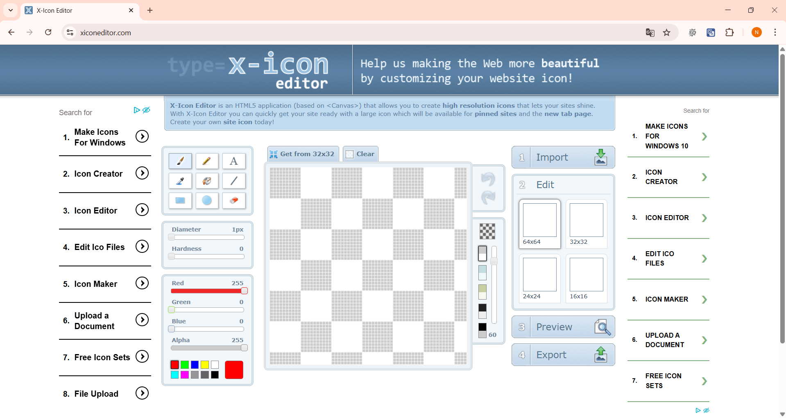Viewport: 786px width, 418px height.
Task: Pick the Eyedropper color picker tool
Action: [x=180, y=181]
